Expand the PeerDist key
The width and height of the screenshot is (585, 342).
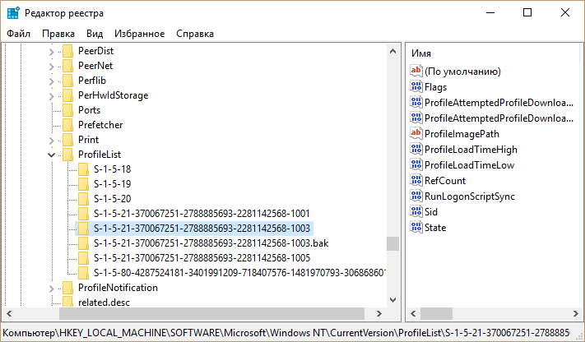pos(52,52)
